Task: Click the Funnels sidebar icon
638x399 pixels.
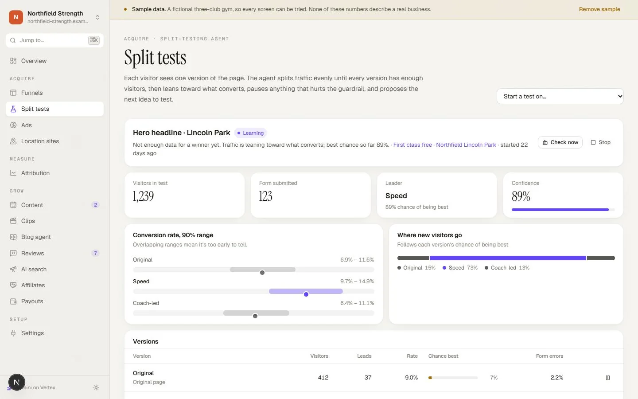Action: click(x=13, y=93)
